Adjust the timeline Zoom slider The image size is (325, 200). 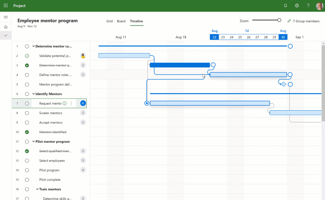pos(279,20)
